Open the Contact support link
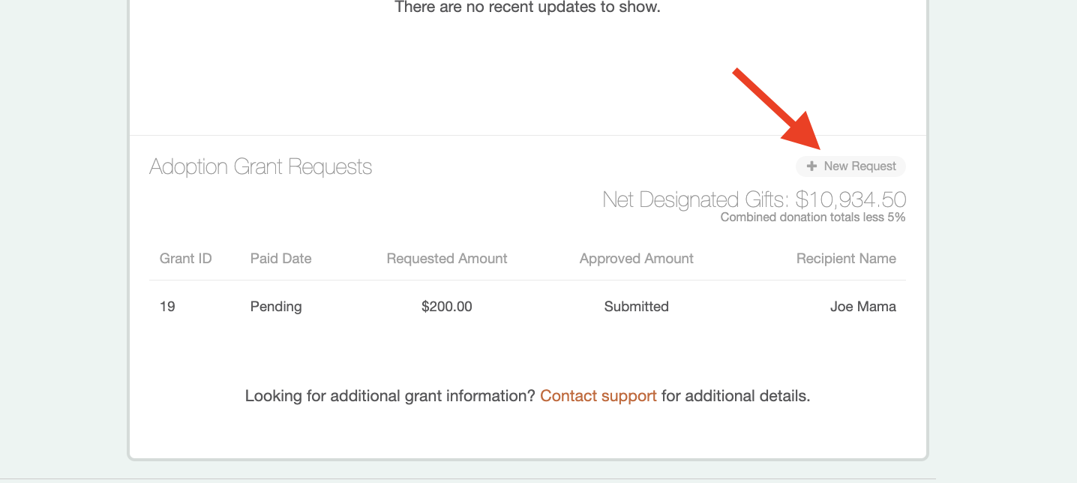Image resolution: width=1077 pixels, height=483 pixels. (598, 395)
